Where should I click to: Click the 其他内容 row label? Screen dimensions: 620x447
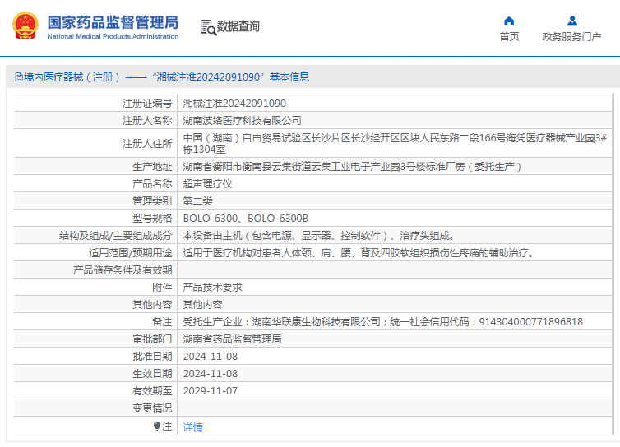[152, 305]
